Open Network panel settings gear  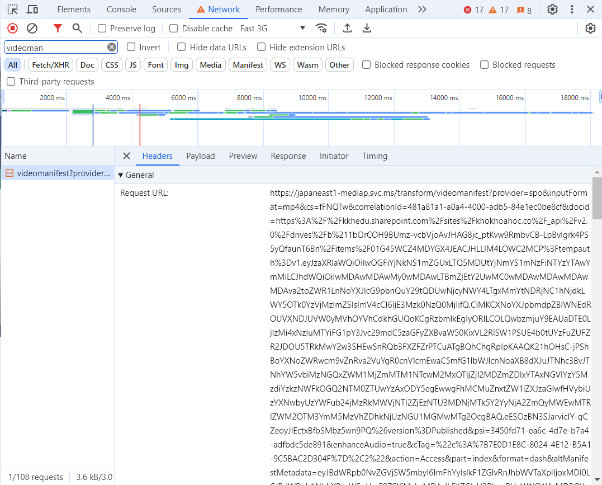point(590,28)
